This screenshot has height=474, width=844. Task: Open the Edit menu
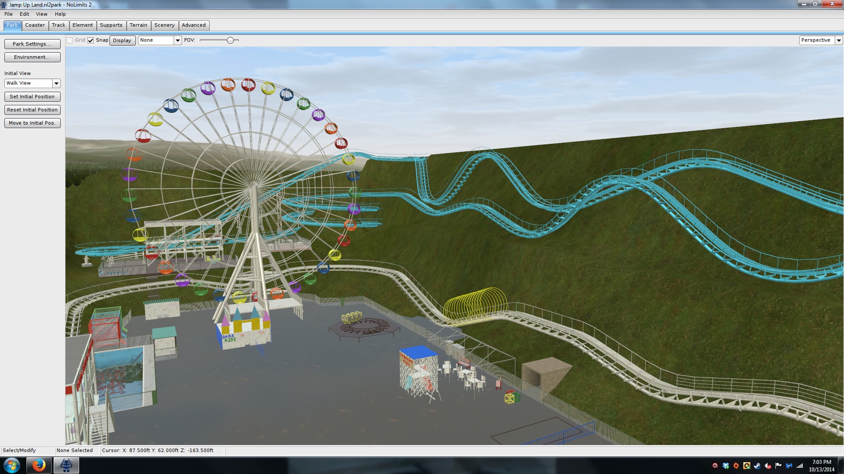(x=24, y=14)
